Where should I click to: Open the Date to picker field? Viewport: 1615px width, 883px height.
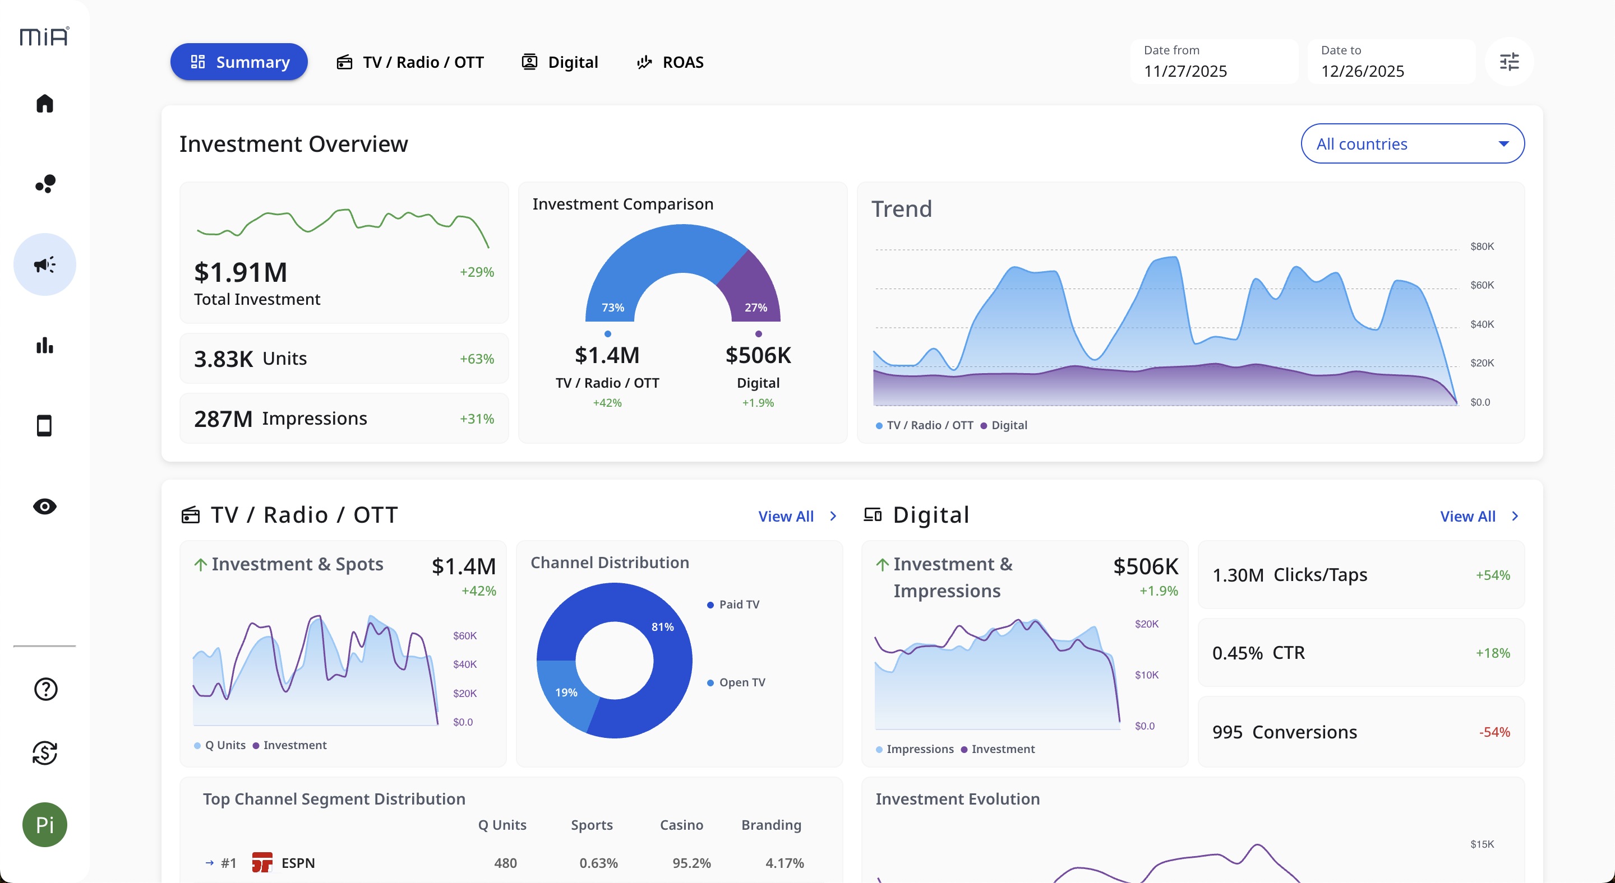[x=1391, y=62]
